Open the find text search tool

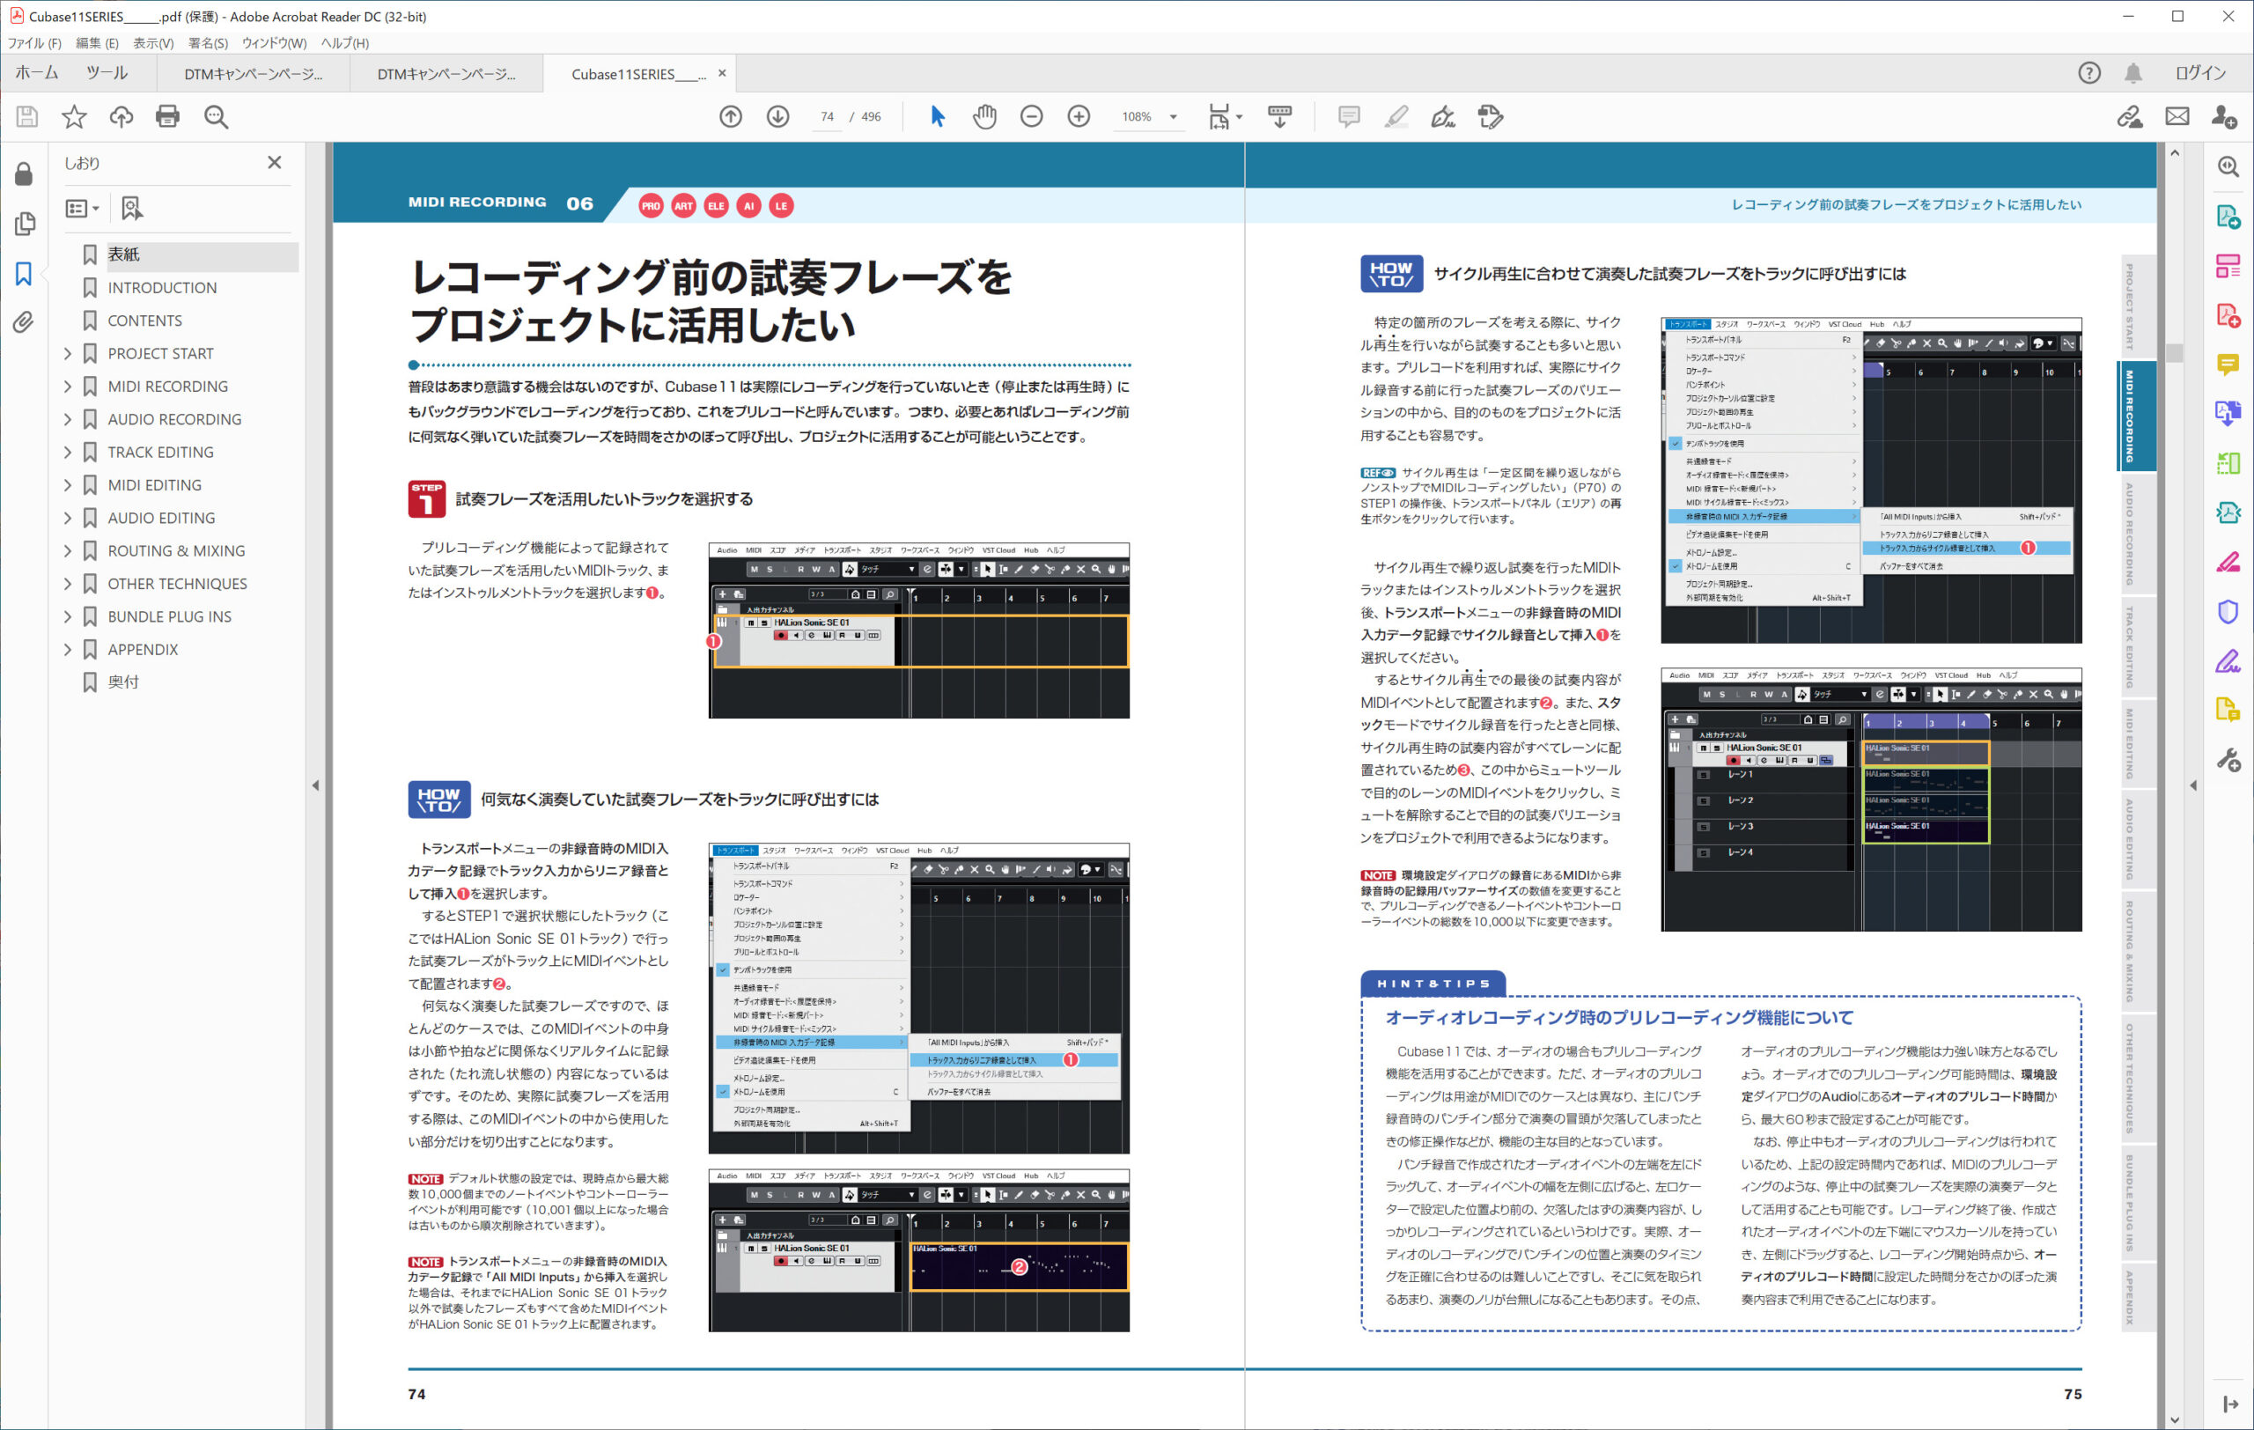pos(217,117)
